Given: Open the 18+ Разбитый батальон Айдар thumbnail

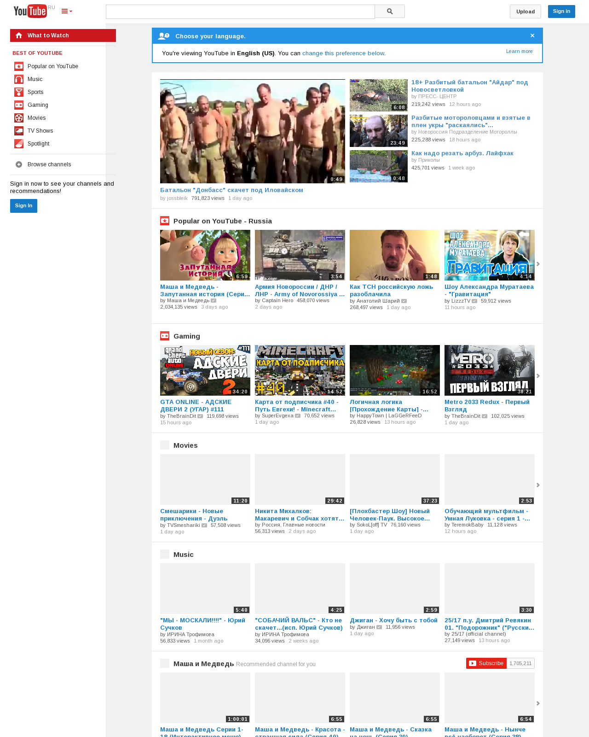Looking at the screenshot, I should [379, 95].
